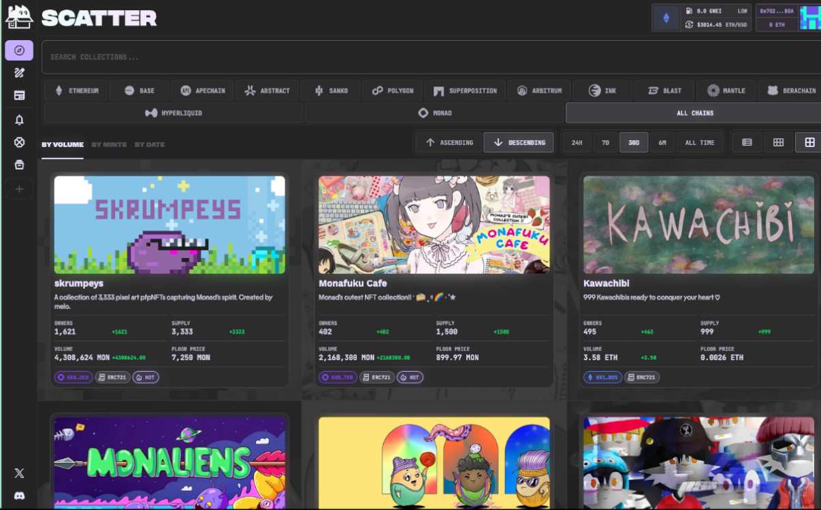Select the All Time range filter
The width and height of the screenshot is (821, 510).
click(699, 142)
